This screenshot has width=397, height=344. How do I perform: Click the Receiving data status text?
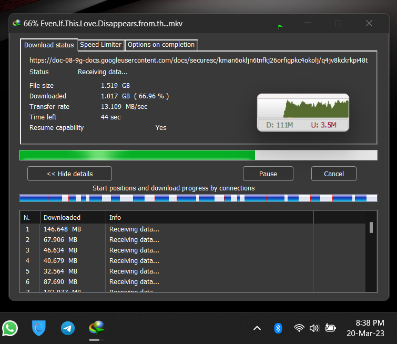coord(103,72)
